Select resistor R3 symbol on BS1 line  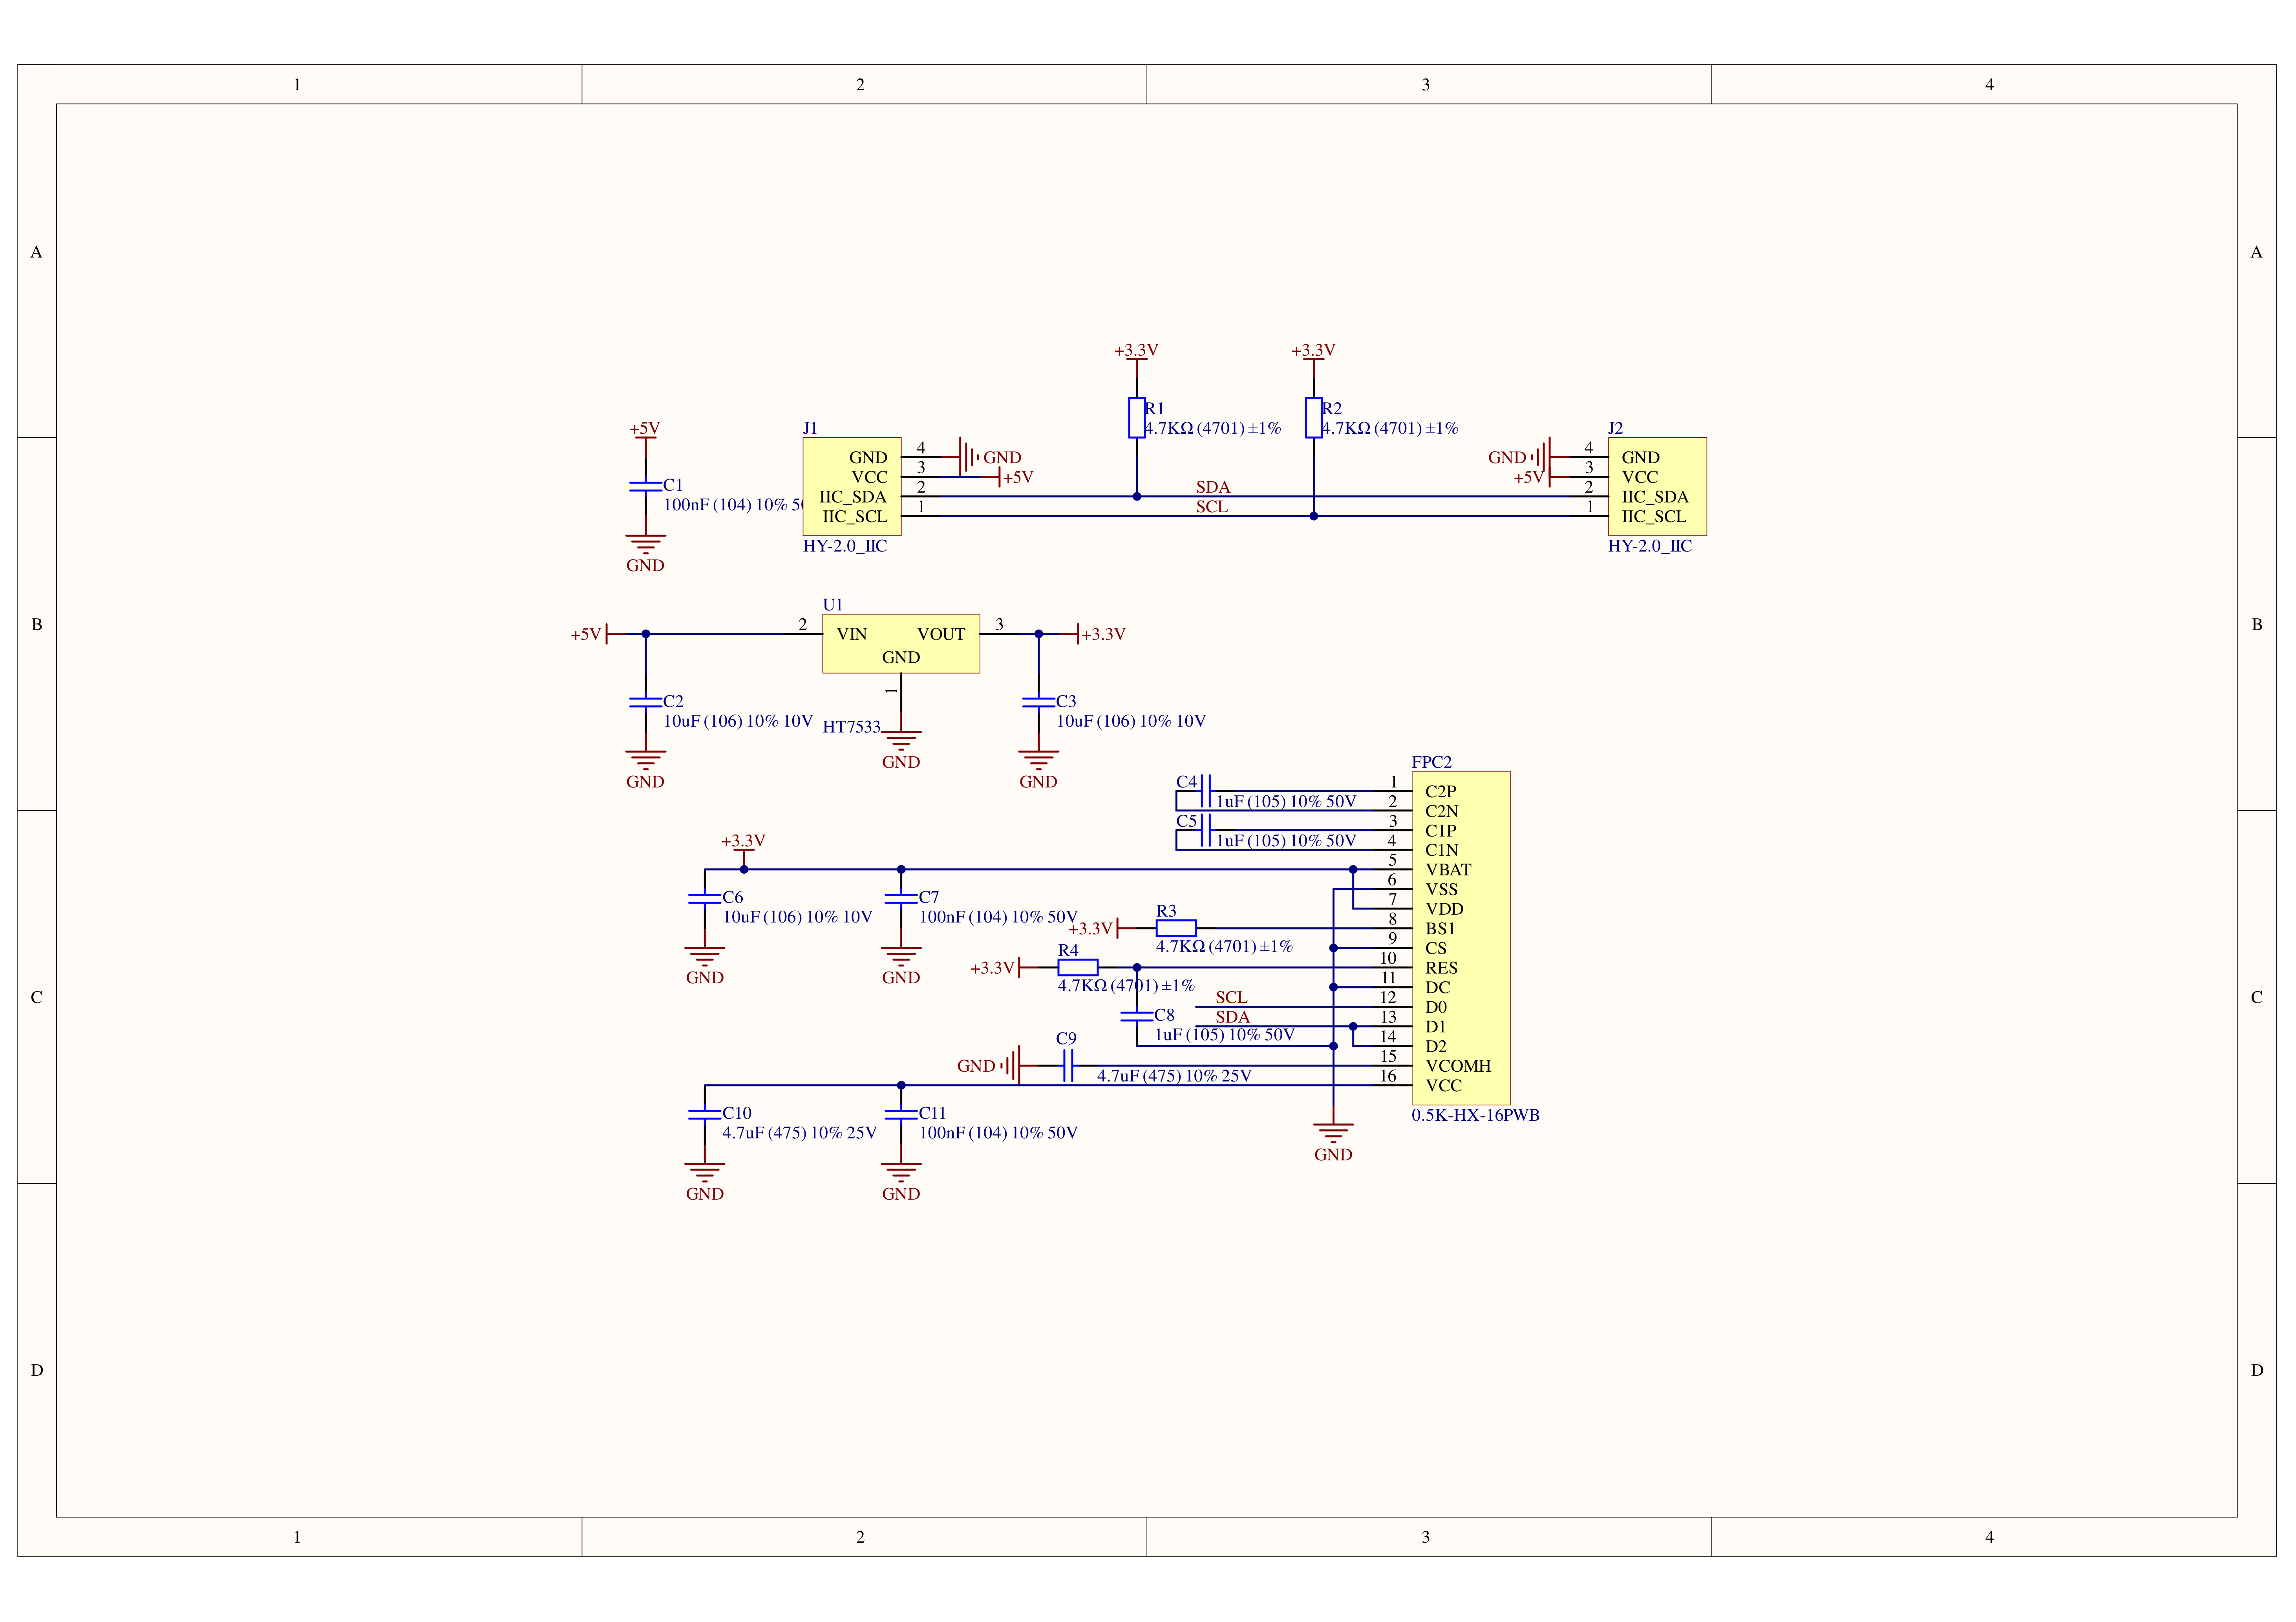coord(1176,928)
